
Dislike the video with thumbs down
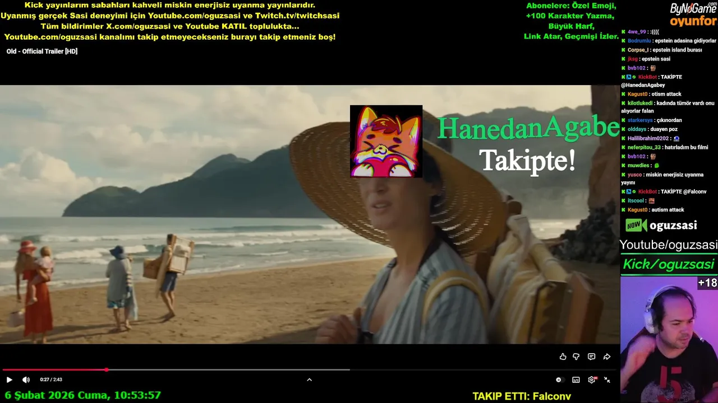[576, 357]
